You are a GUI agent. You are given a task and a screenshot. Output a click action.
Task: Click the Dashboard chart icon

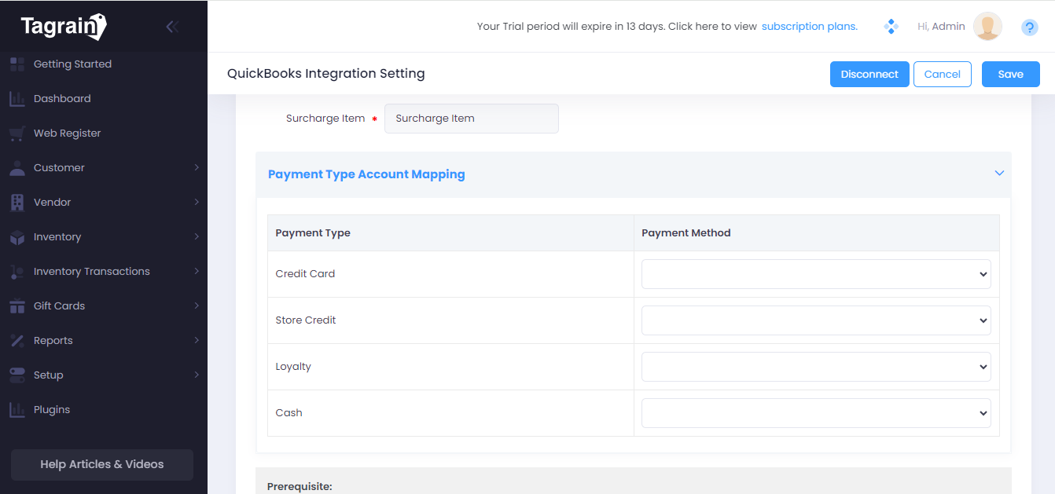[x=17, y=99]
